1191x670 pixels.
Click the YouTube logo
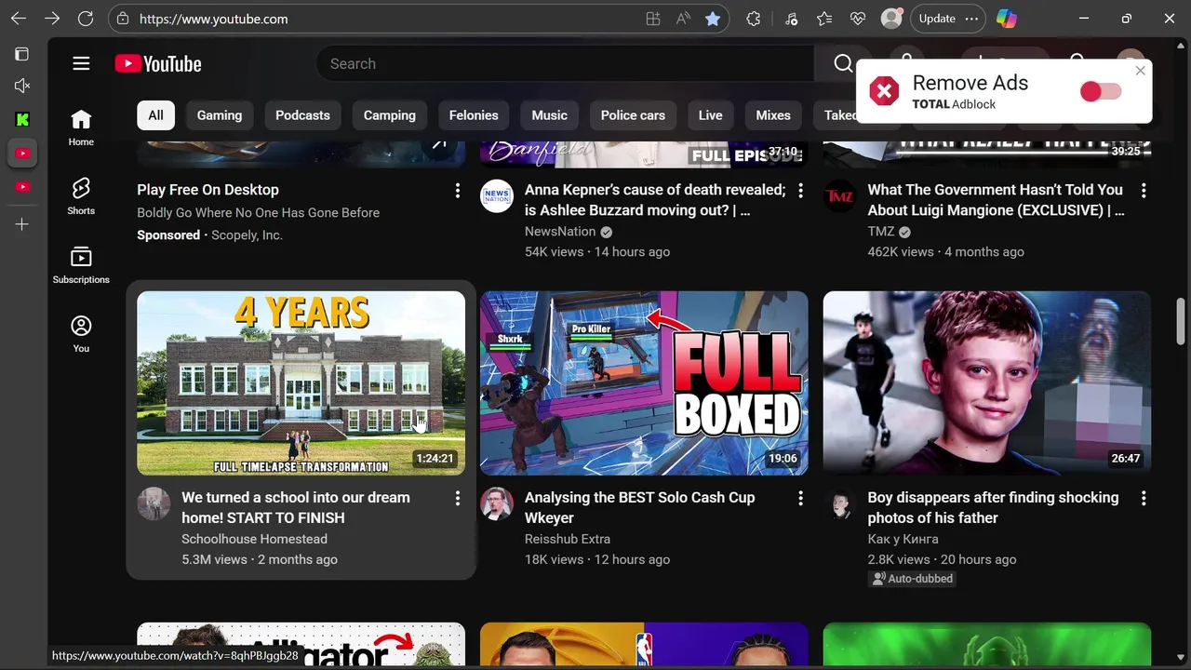coord(158,63)
